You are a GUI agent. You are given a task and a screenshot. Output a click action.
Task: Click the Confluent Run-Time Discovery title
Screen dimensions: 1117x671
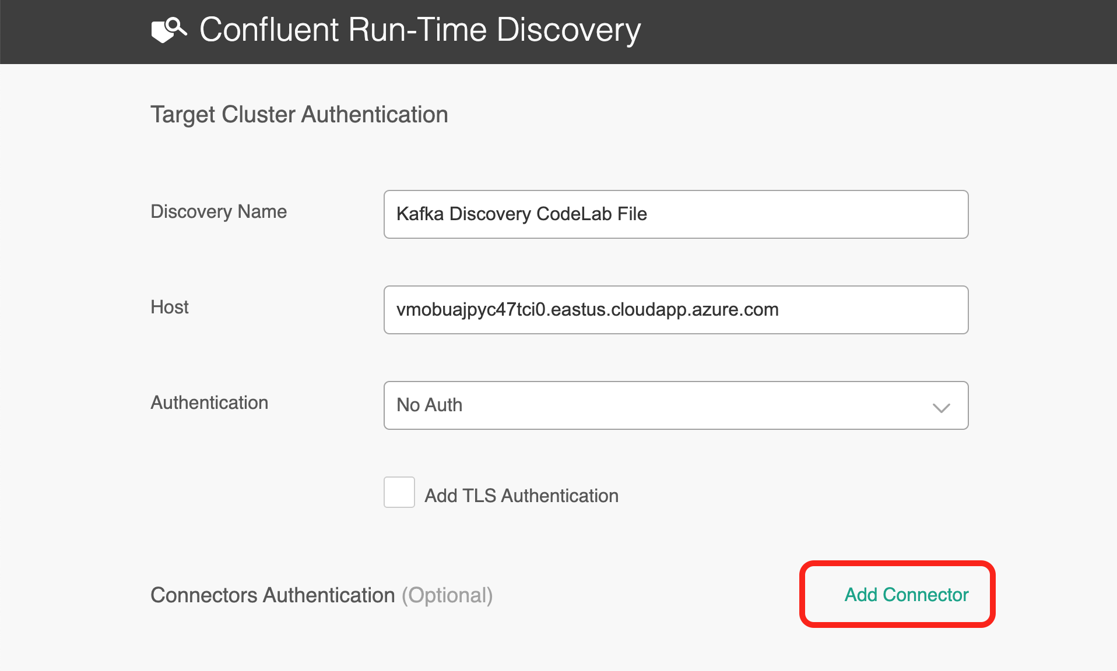click(x=420, y=30)
